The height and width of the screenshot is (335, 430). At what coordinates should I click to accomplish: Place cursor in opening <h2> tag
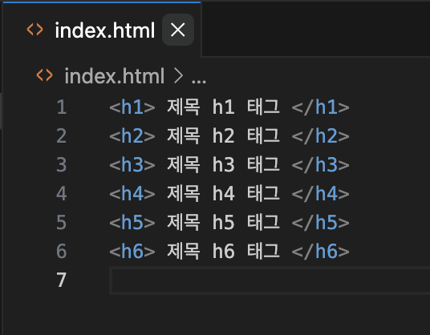coord(132,135)
